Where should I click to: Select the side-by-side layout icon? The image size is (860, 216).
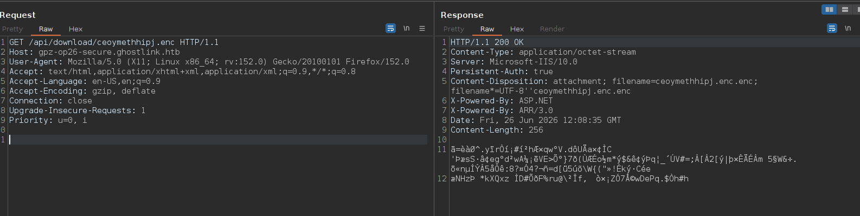(829, 9)
